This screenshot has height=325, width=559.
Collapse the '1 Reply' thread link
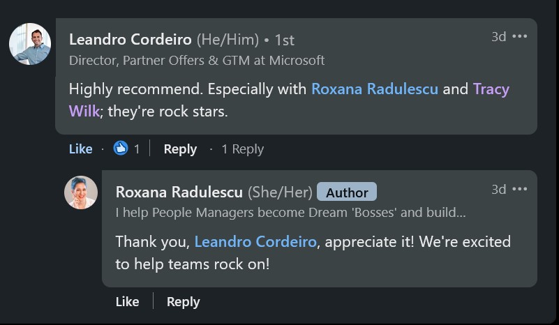coord(242,149)
